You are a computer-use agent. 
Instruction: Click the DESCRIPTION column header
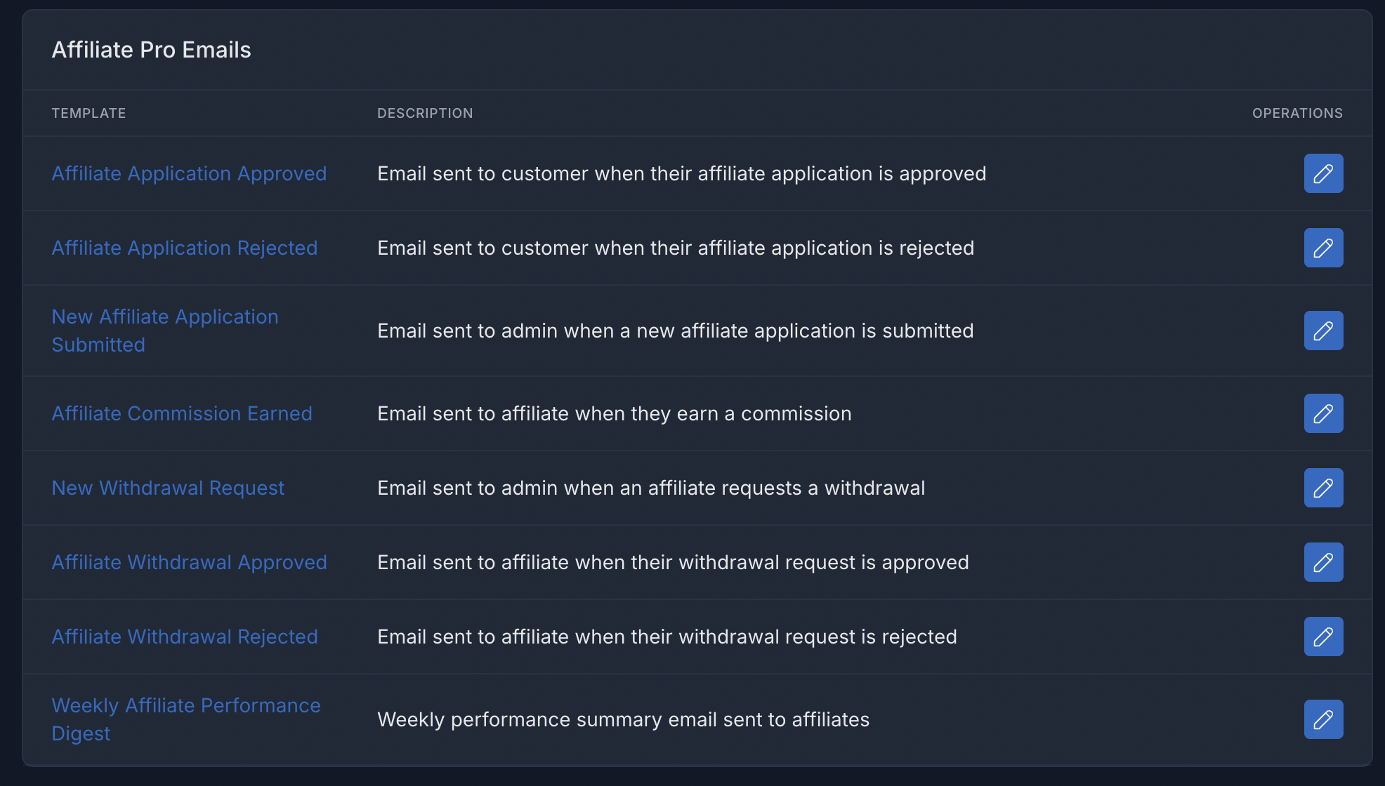[425, 113]
